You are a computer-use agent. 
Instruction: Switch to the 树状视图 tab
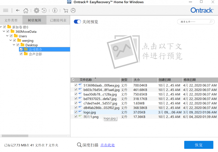click(x=34, y=20)
